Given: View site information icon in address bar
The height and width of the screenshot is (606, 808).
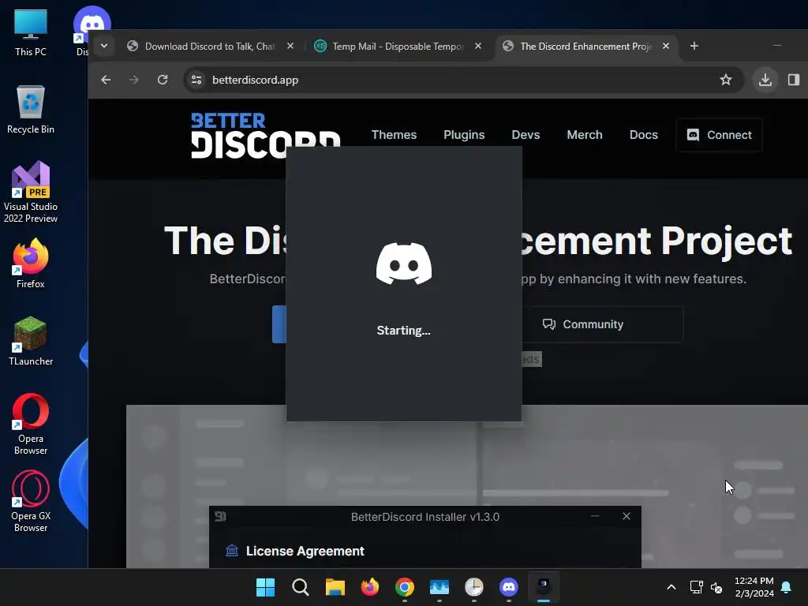Looking at the screenshot, I should [x=196, y=80].
